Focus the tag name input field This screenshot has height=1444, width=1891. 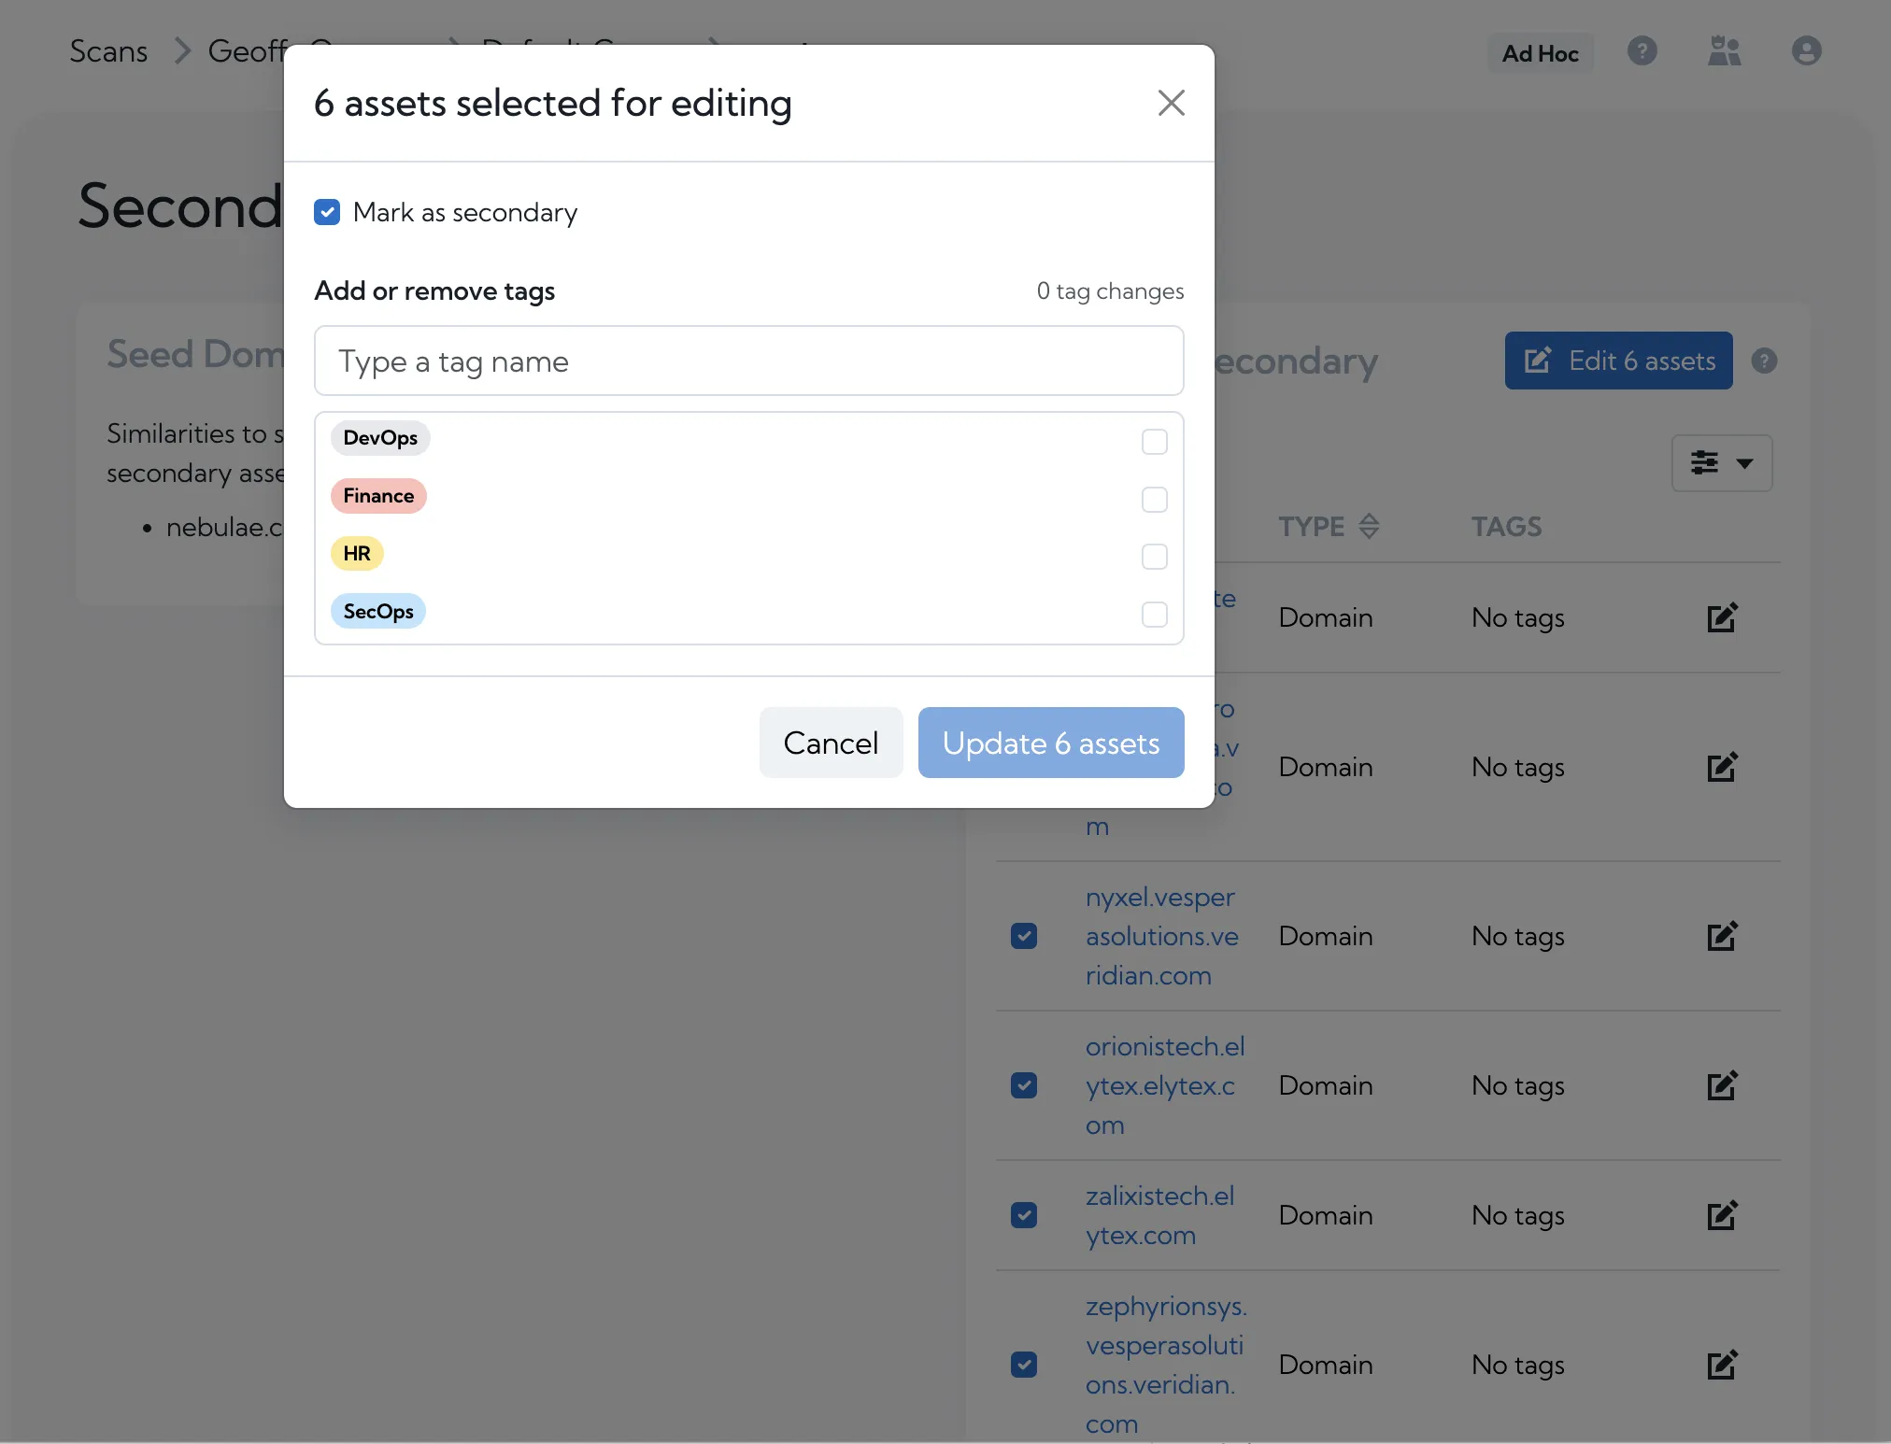click(x=749, y=361)
